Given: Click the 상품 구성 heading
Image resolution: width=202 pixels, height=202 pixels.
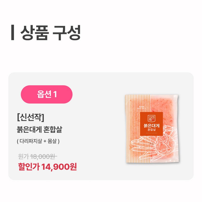Looking at the screenshot, I should tap(51, 33).
